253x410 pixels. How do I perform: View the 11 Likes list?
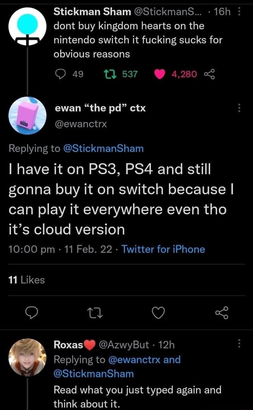(26, 280)
